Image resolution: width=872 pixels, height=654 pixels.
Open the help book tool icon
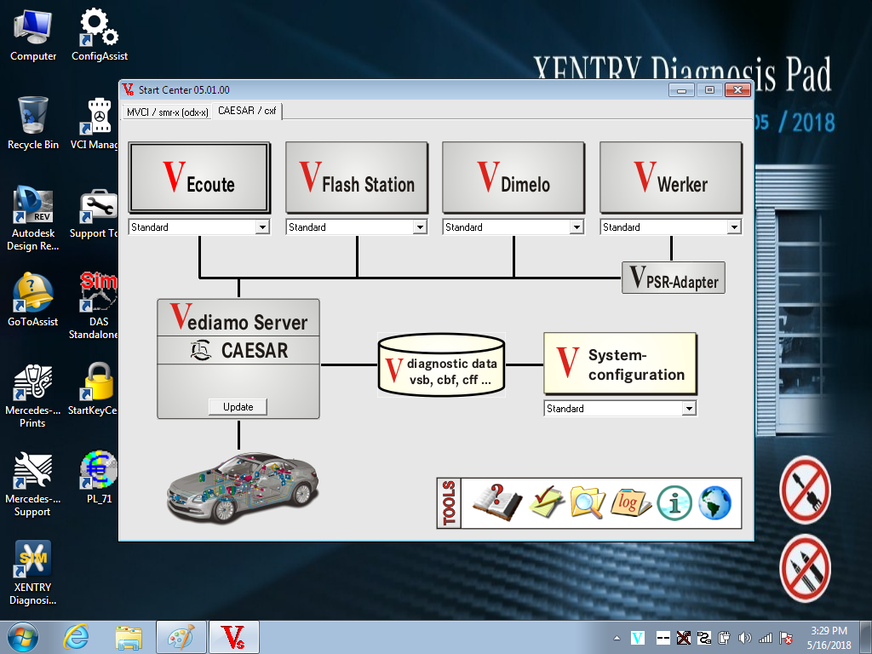click(496, 502)
